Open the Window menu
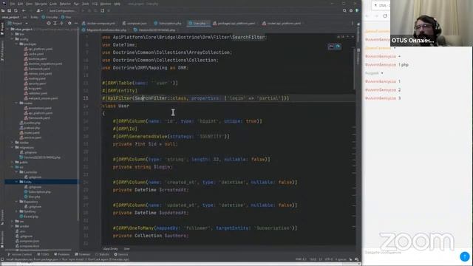473x266 pixels. (106, 4)
